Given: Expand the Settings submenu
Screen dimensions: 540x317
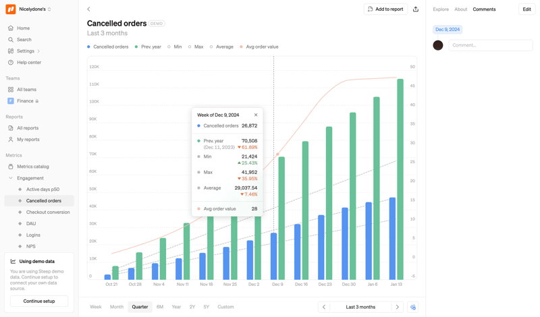Looking at the screenshot, I should [38, 51].
